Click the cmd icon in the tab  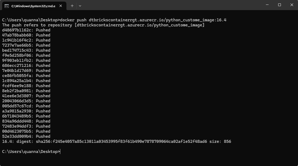7,6
